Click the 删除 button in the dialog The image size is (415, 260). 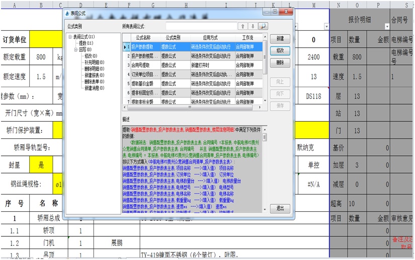(280, 63)
